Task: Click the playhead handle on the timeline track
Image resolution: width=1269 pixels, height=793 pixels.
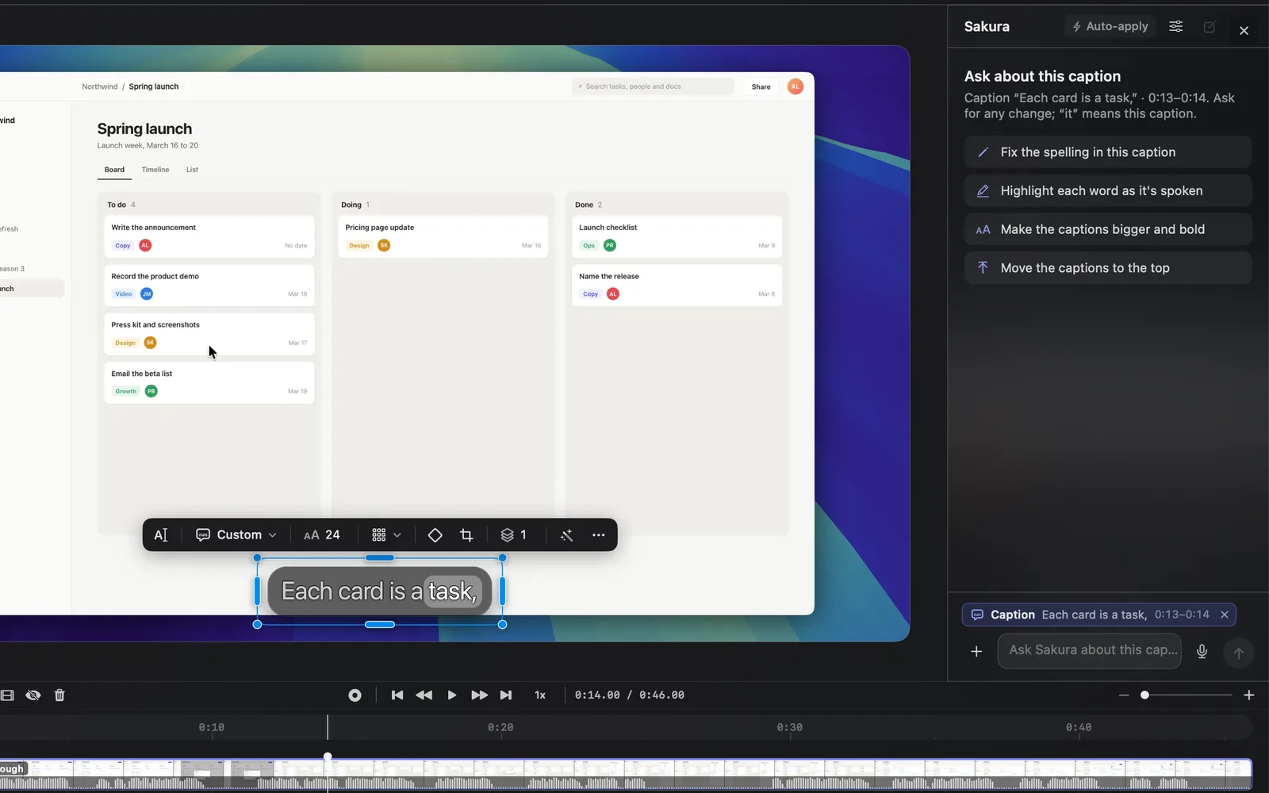Action: pos(328,757)
